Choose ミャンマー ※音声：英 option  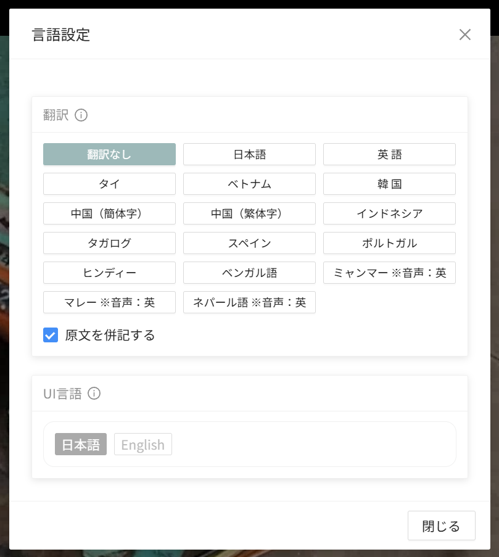389,273
